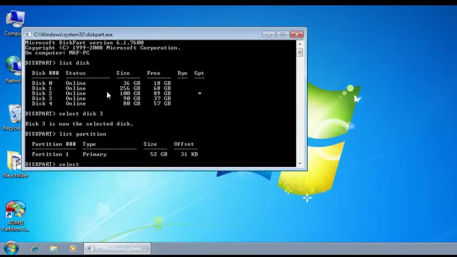Click the 'Disk 4' row text
The height and width of the screenshot is (257, 457).
tap(42, 103)
